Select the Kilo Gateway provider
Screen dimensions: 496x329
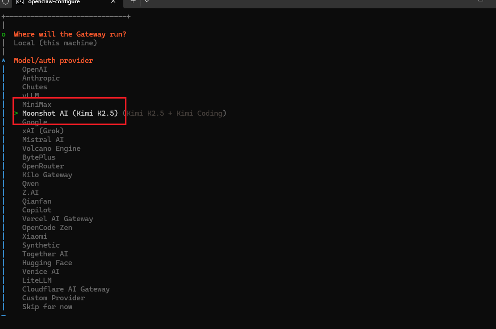(x=47, y=175)
